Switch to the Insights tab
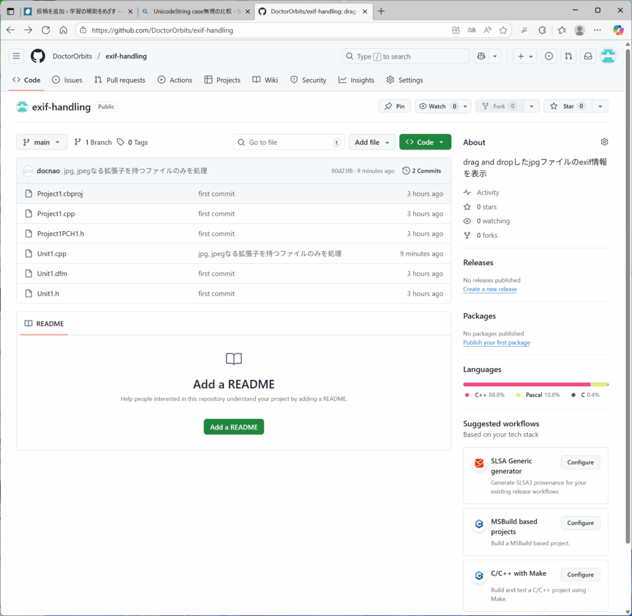This screenshot has height=616, width=632. click(356, 80)
